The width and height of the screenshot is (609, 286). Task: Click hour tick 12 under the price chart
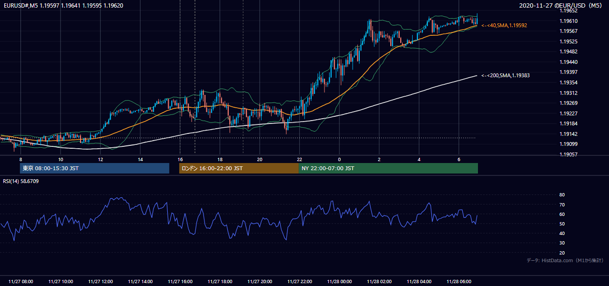click(101, 159)
